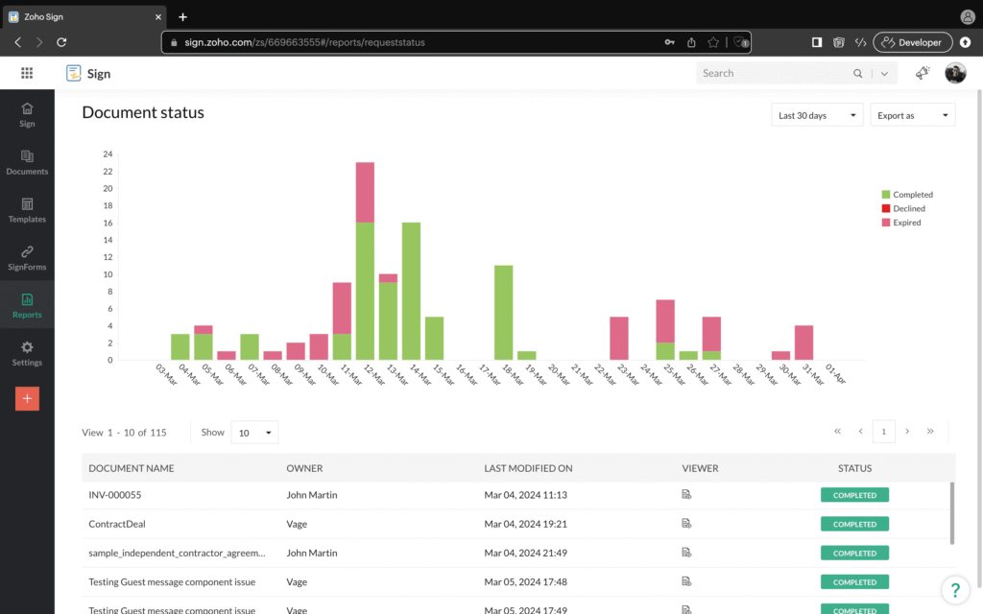Viewport: 983px width, 614px height.
Task: Click the red plus create button
Action: click(x=27, y=398)
